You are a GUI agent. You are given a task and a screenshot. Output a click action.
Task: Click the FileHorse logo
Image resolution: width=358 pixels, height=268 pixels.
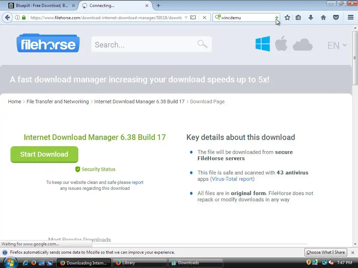point(48,43)
